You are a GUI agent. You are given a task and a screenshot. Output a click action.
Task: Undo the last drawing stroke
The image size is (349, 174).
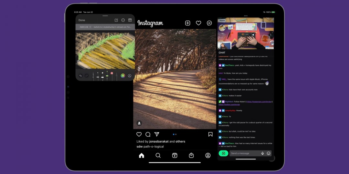point(81,76)
